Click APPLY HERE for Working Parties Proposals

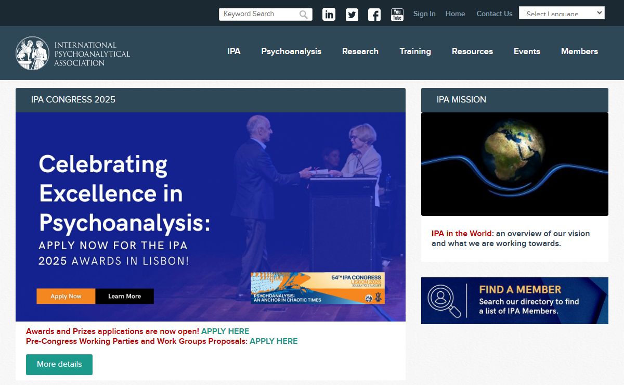point(274,341)
